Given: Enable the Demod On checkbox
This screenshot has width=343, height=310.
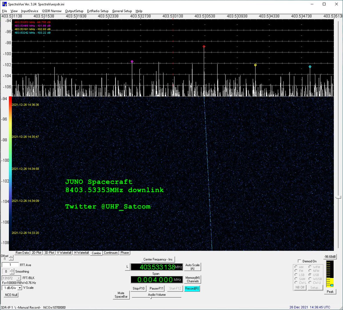Looking at the screenshot, I should [x=299, y=261].
